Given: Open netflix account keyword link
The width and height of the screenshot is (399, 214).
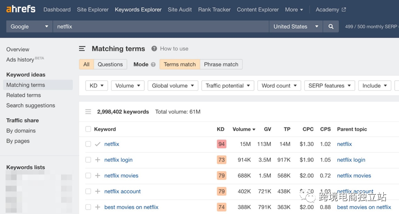Looking at the screenshot, I should pos(122,191).
